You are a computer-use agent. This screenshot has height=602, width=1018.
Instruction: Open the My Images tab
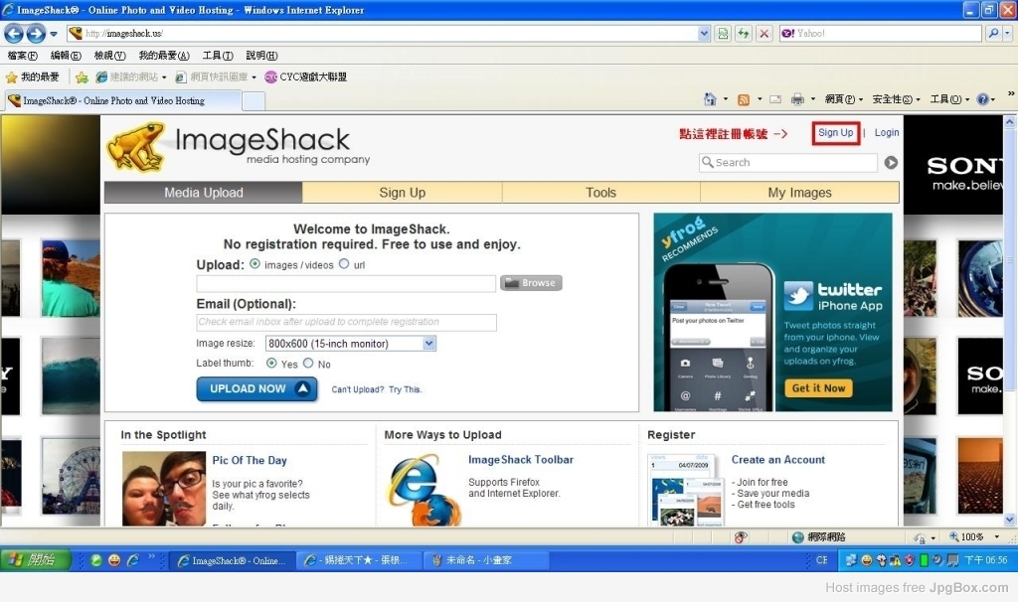(x=799, y=193)
